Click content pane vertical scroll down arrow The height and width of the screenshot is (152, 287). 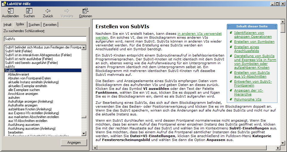[x=283, y=143]
